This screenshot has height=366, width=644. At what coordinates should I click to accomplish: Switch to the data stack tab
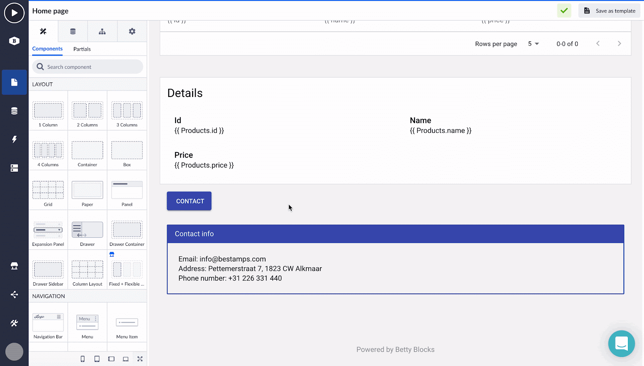(73, 31)
